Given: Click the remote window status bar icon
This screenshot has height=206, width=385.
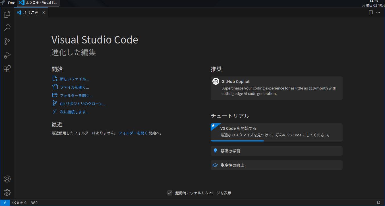Looking at the screenshot, I should 5,203.
